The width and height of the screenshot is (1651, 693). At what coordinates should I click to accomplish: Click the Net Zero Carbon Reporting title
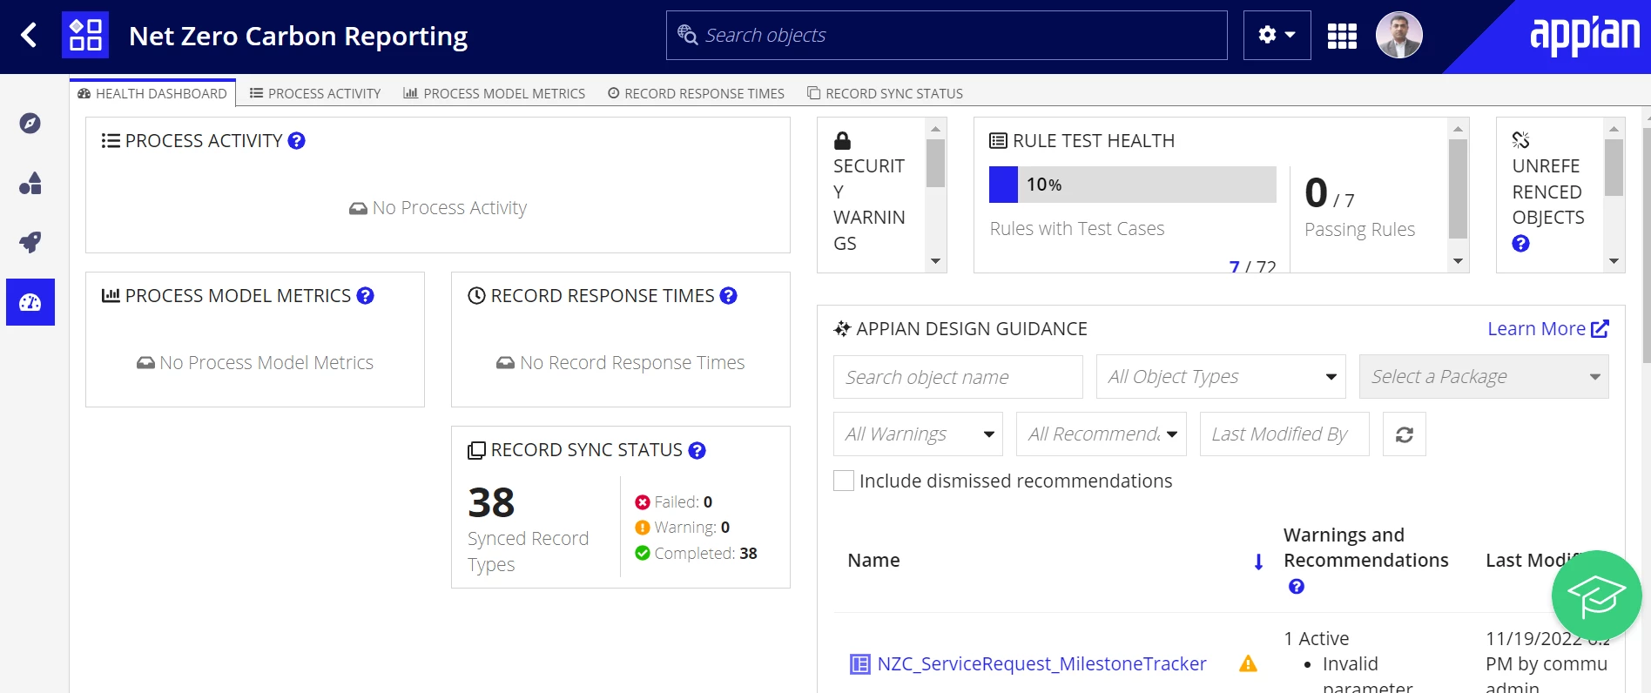298,37
